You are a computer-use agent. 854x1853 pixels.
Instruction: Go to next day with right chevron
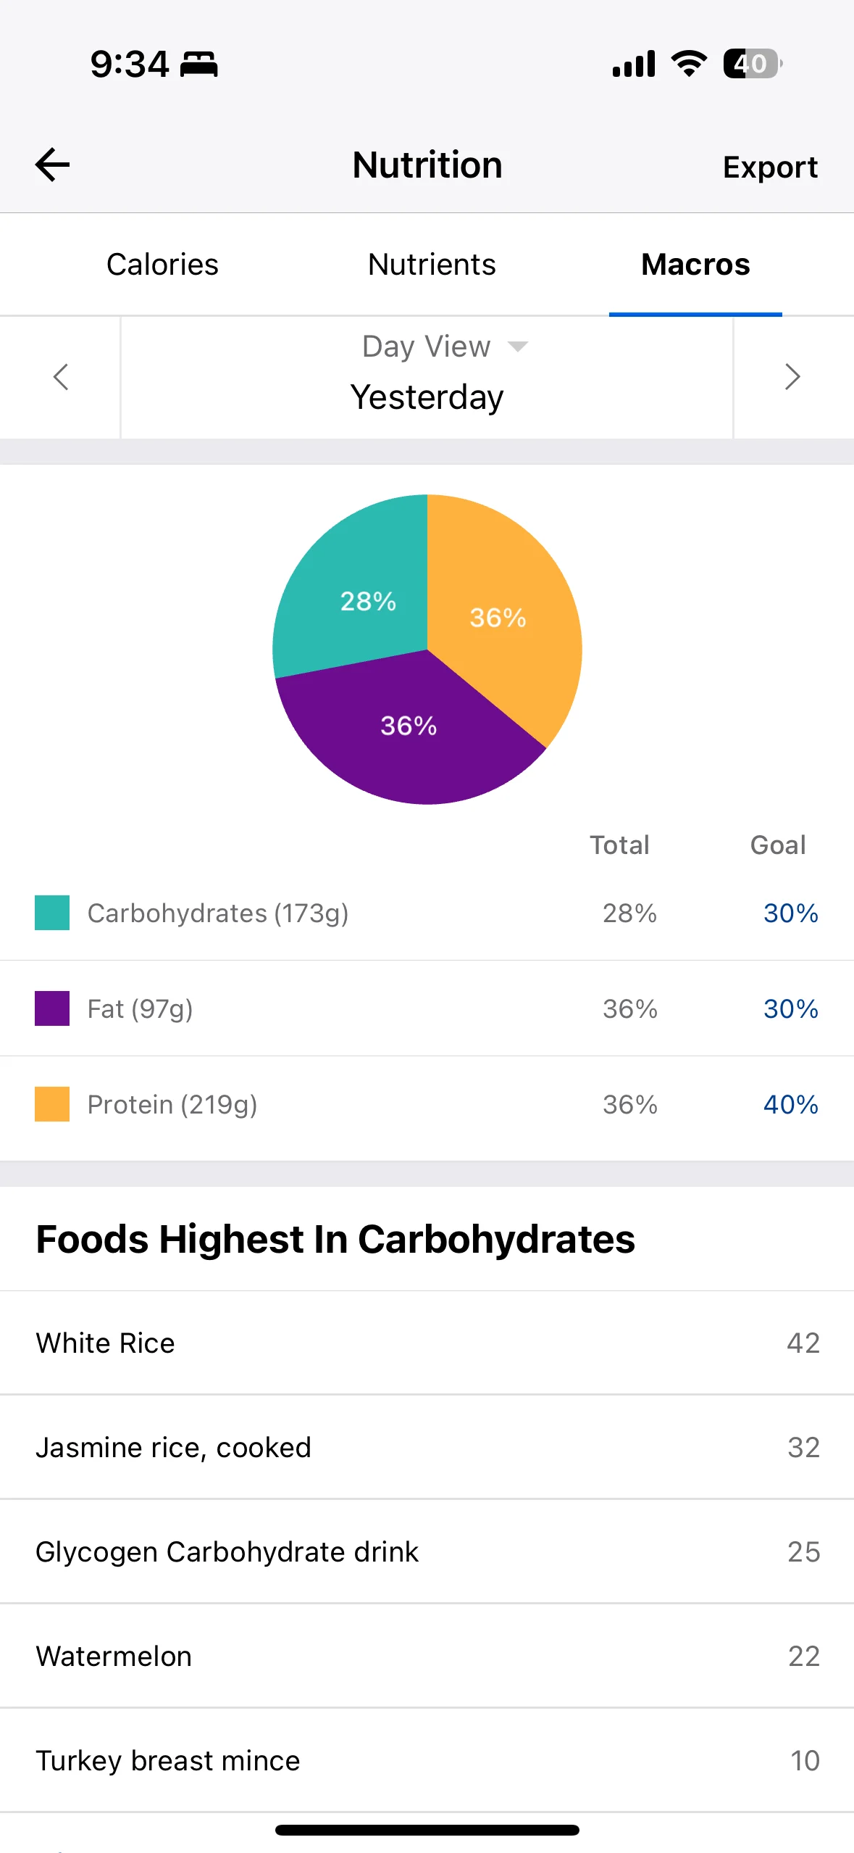792,377
